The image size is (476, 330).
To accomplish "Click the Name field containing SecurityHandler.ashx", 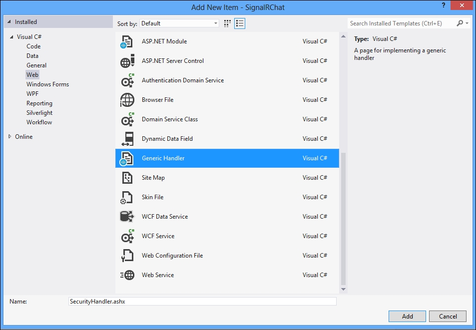I will (202, 302).
